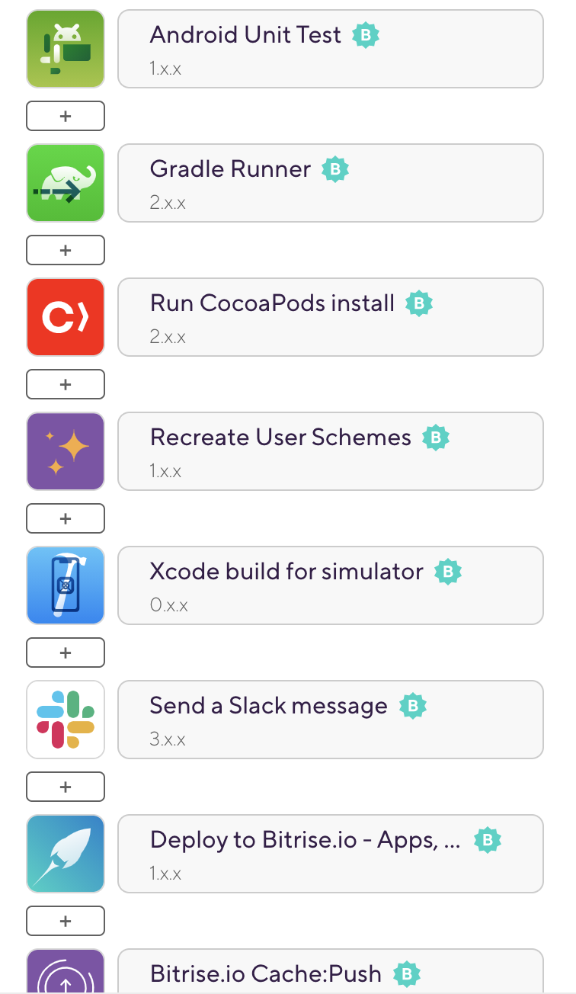Select the Xcode build for simulator icon
The image size is (576, 994).
66,585
